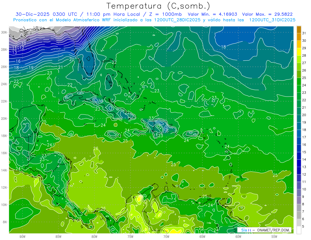This screenshot has width=311, height=240.
Task: Click the "70W" longitude axis label
Action: [x=166, y=237]
